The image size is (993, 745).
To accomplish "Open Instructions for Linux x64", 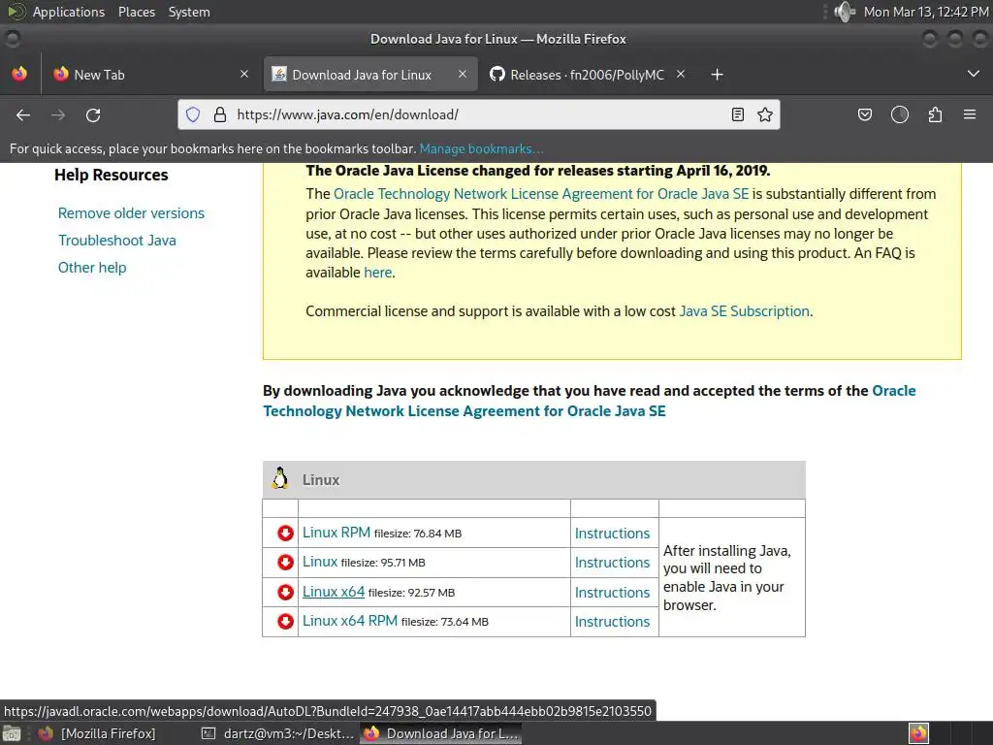I will pos(613,593).
